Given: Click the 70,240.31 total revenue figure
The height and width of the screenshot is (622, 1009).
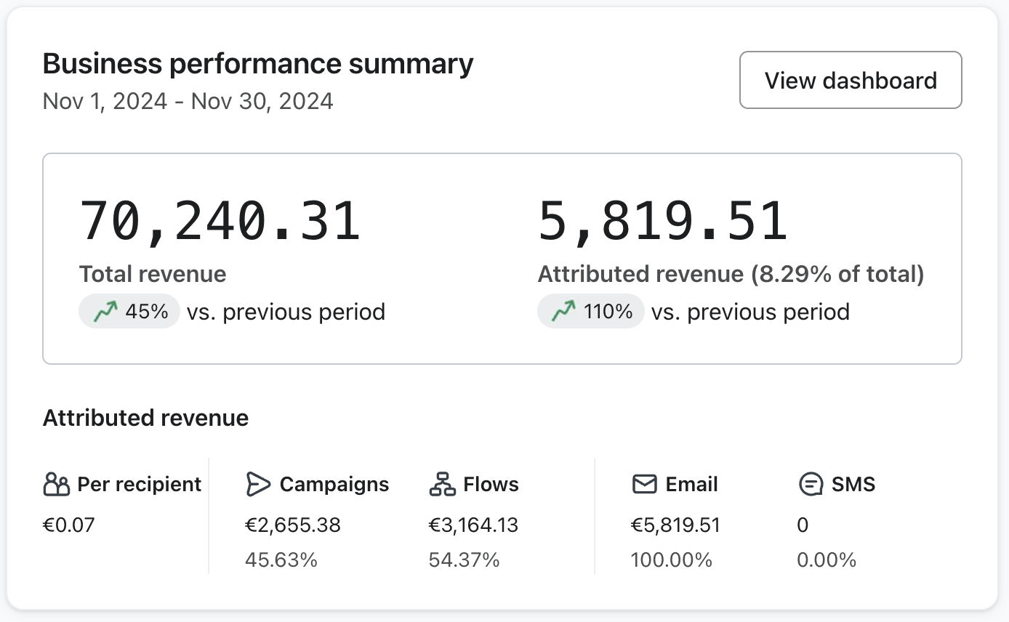Looking at the screenshot, I should tap(220, 221).
